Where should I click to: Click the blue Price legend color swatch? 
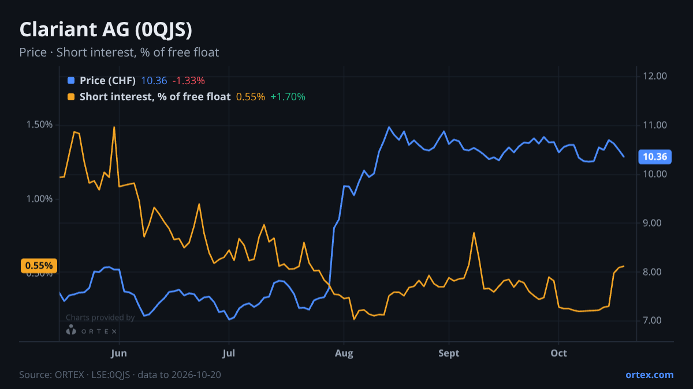pyautogui.click(x=71, y=81)
